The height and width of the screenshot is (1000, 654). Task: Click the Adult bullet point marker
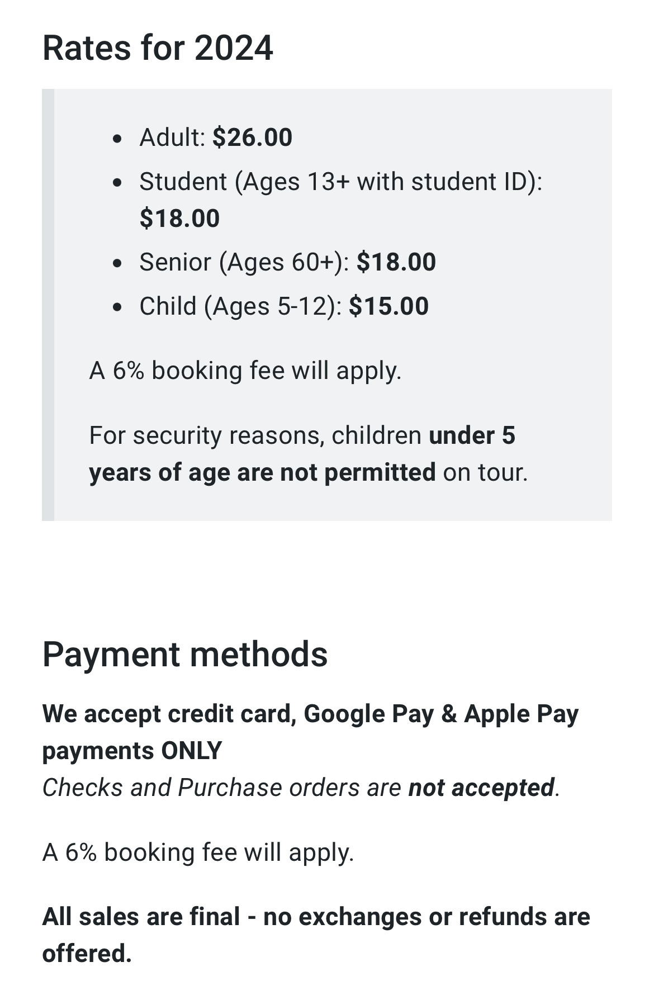click(x=117, y=139)
